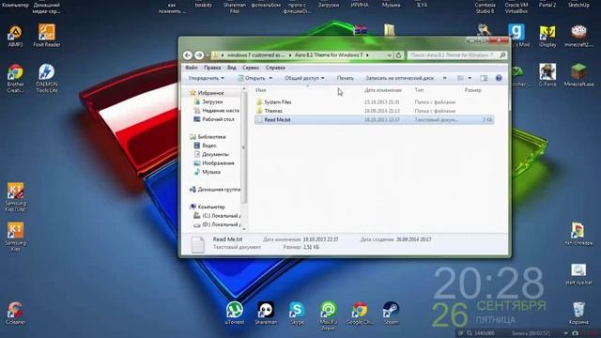
Task: Select the Themes folder
Action: tap(273, 111)
